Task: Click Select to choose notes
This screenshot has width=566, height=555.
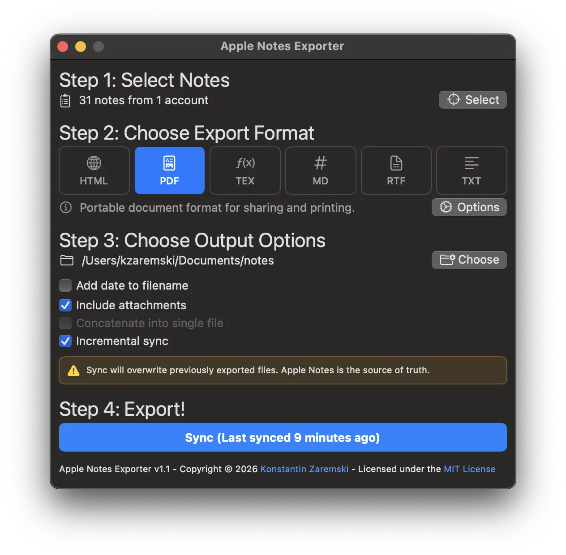Action: coord(472,99)
